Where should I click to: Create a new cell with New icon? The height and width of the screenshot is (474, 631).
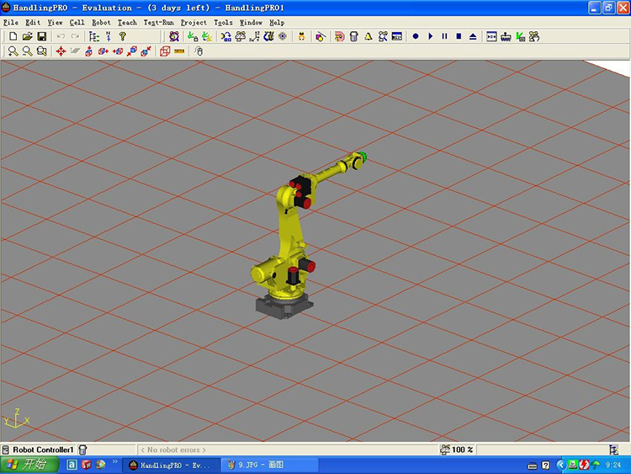click(13, 37)
